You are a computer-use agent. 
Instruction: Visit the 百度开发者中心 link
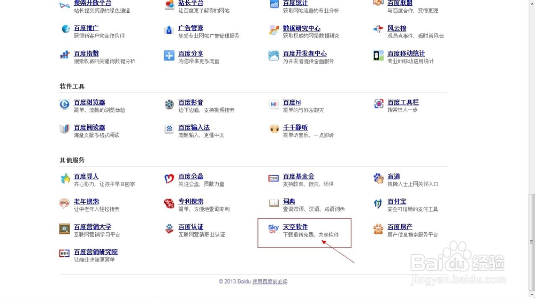[305, 54]
